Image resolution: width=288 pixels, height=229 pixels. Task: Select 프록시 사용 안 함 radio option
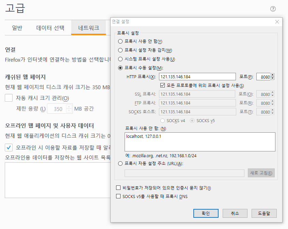tap(120, 41)
